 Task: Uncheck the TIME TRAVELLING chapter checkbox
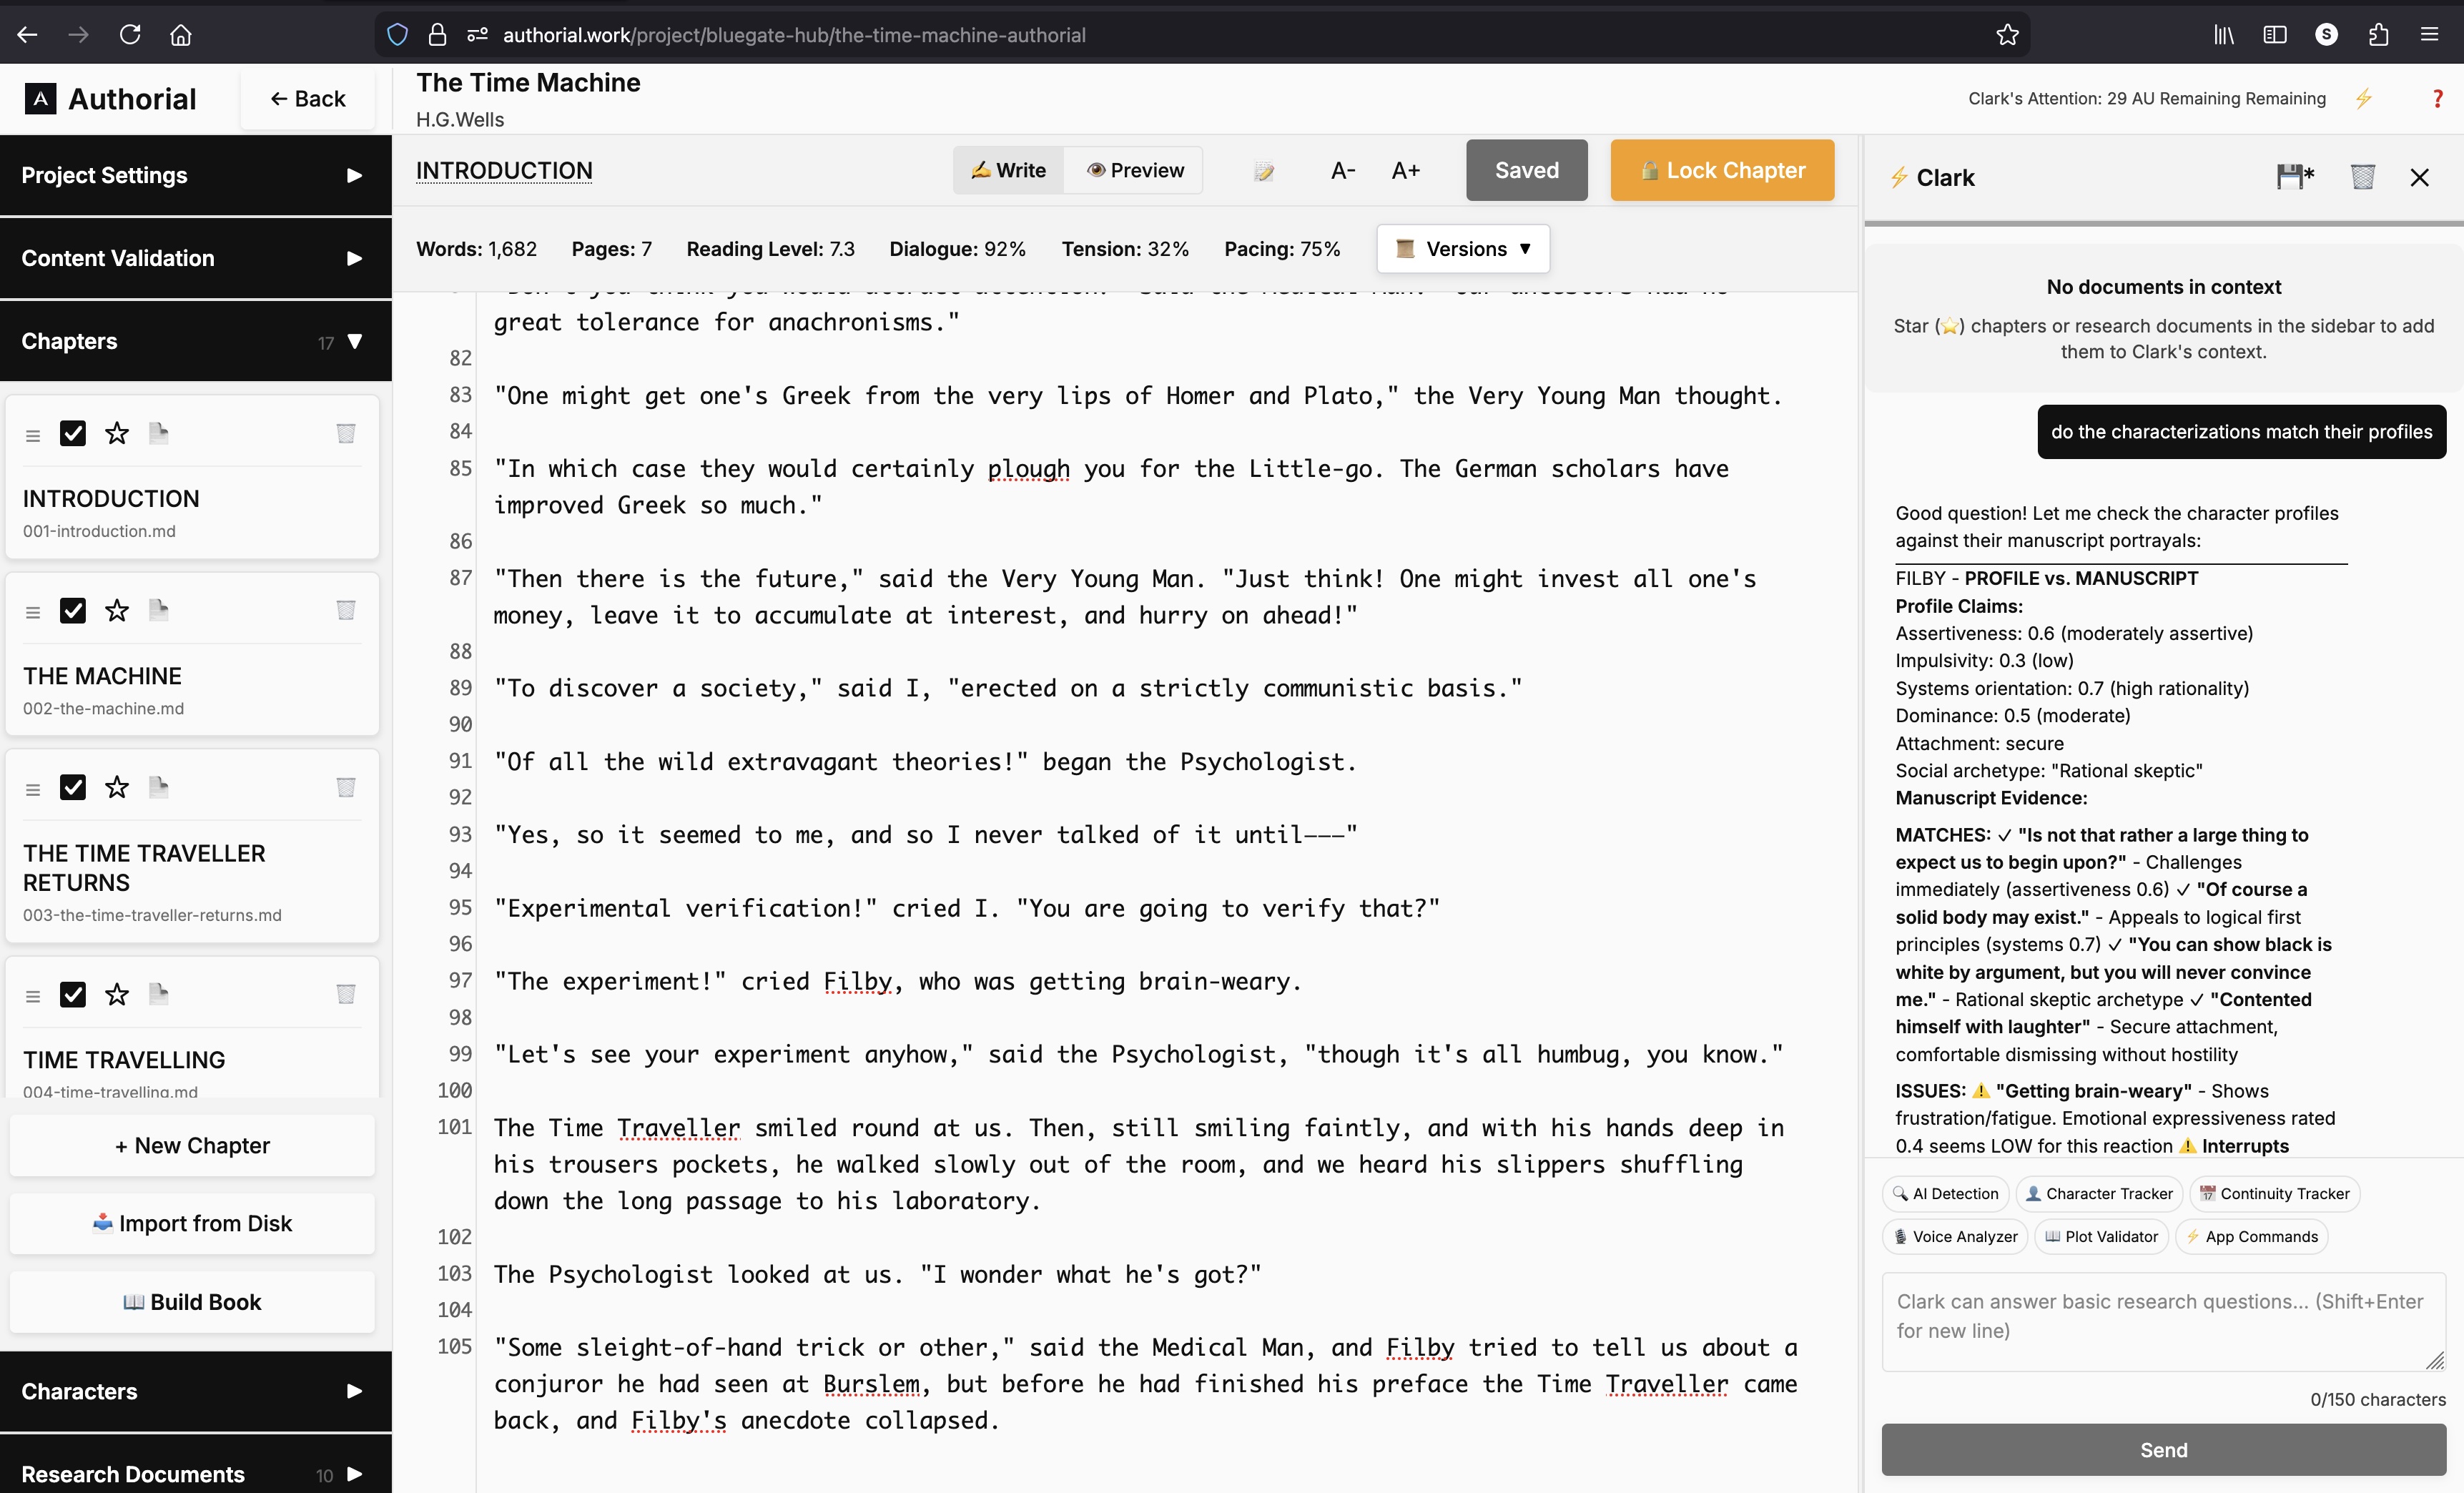point(74,995)
